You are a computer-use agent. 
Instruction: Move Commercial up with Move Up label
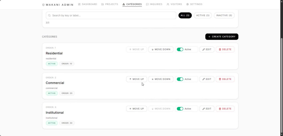point(138,79)
